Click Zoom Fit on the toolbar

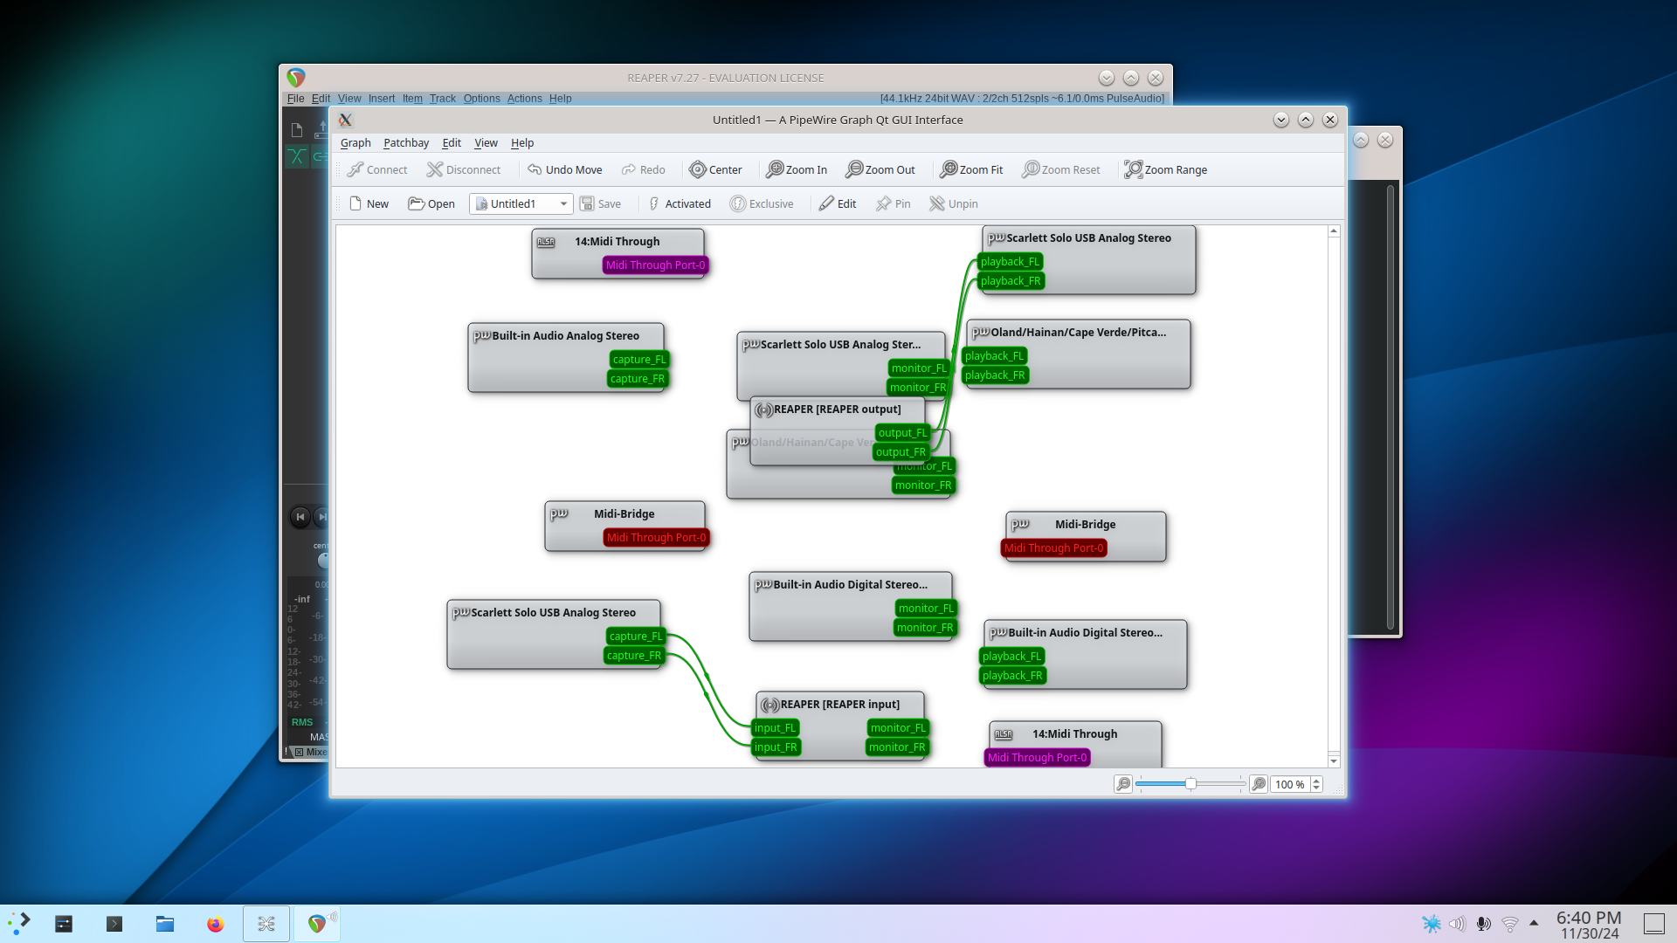coord(971,169)
